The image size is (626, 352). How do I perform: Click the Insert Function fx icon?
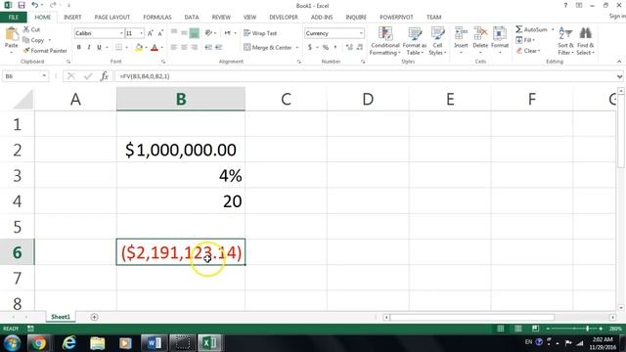pyautogui.click(x=105, y=76)
